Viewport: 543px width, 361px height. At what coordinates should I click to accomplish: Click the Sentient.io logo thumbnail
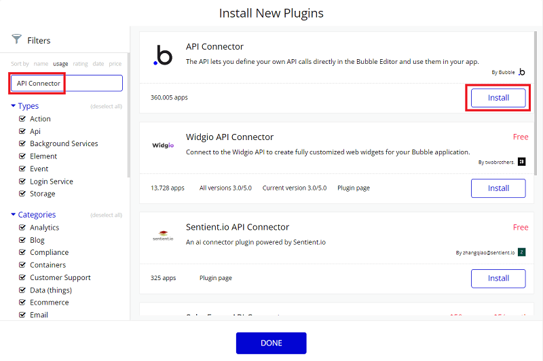click(163, 236)
